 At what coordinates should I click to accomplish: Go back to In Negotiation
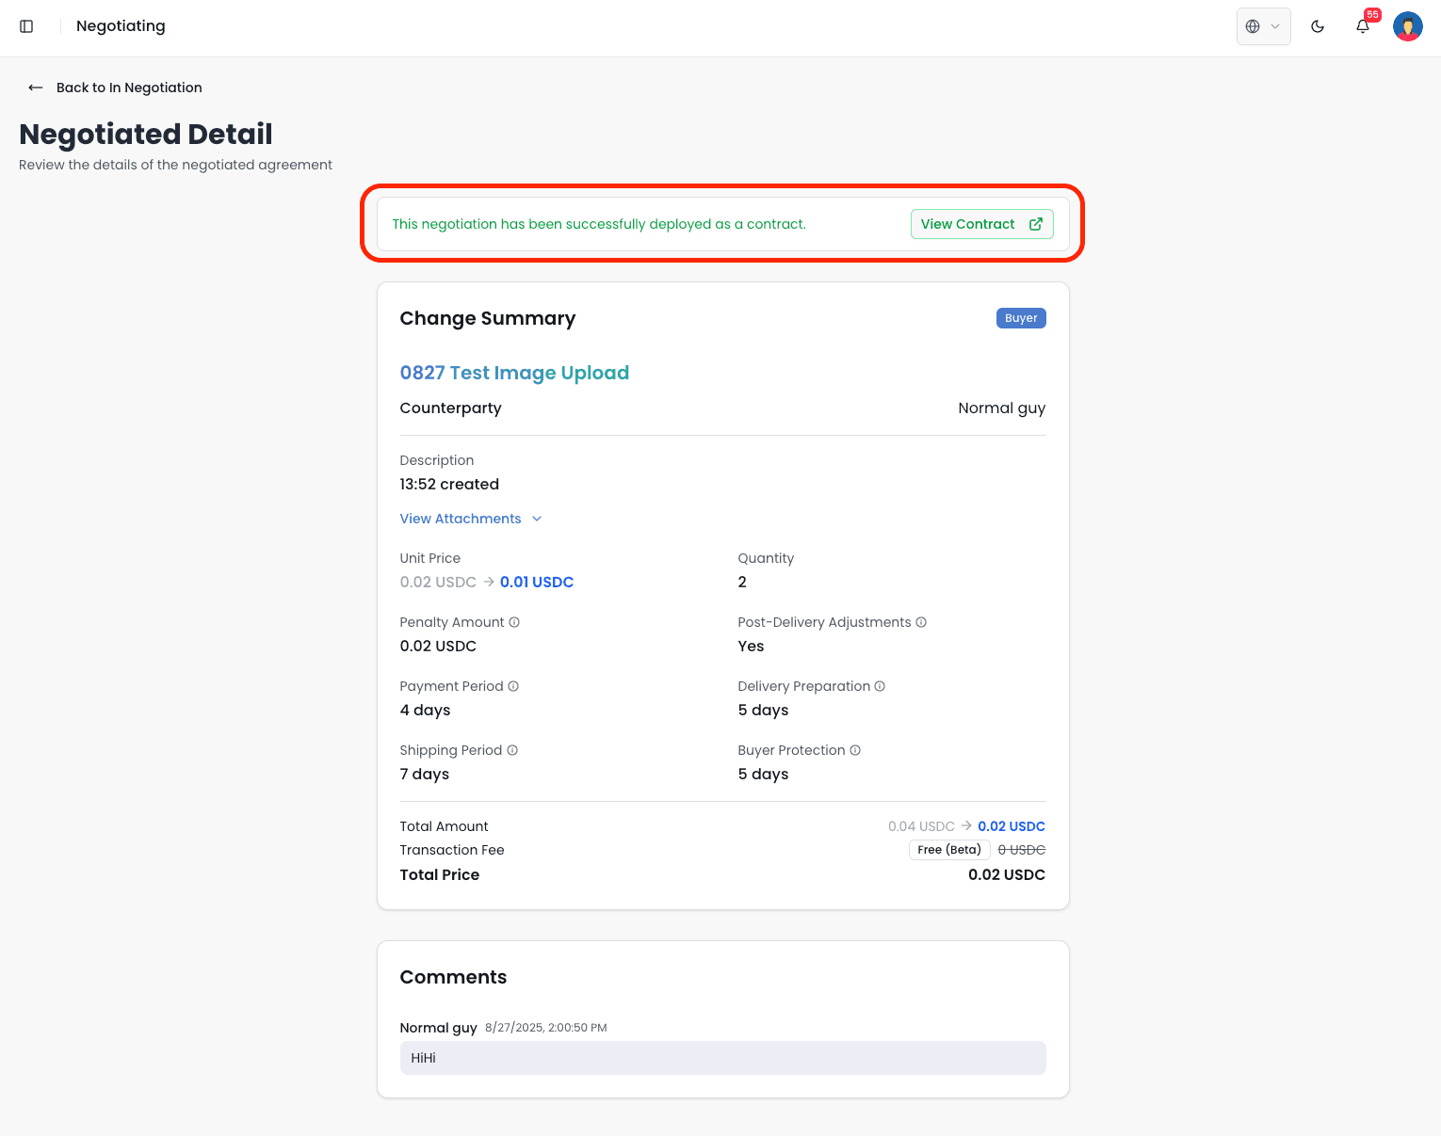(x=129, y=88)
